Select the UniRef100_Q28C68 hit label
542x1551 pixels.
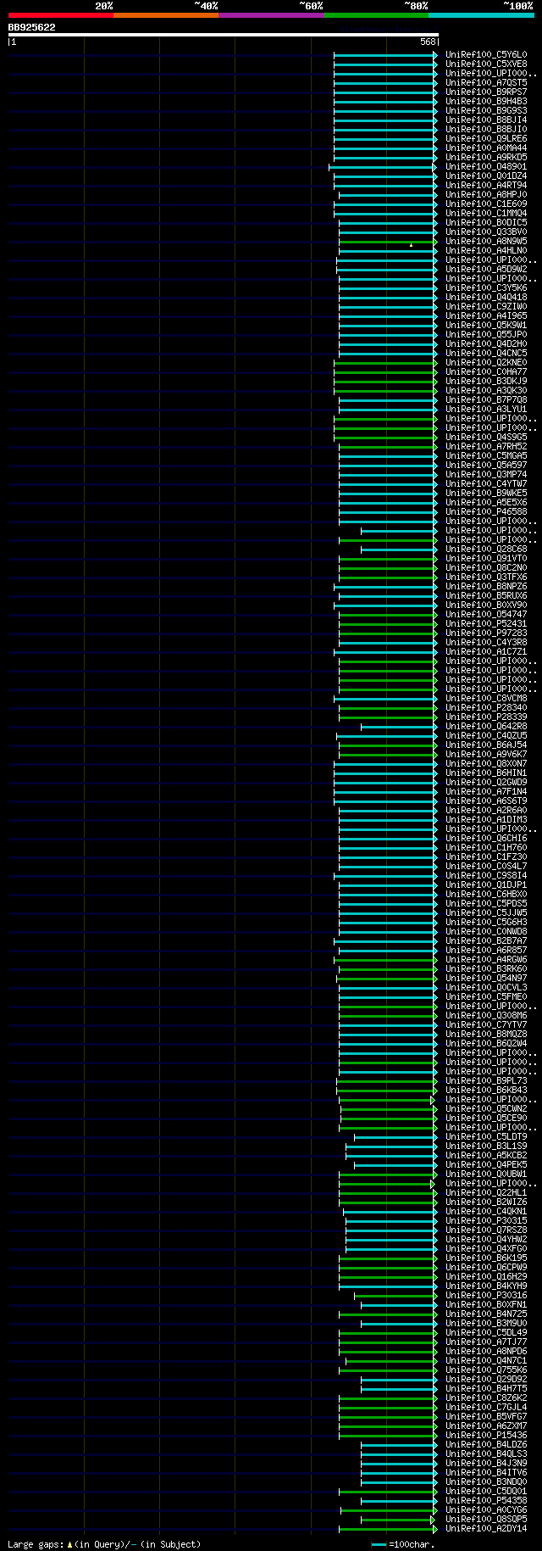[486, 549]
